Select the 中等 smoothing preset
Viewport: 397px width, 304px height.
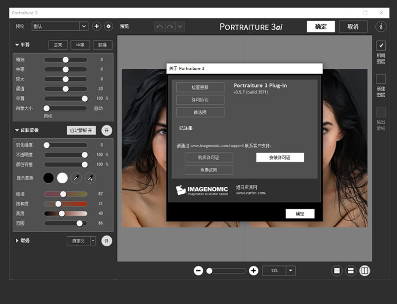point(80,45)
